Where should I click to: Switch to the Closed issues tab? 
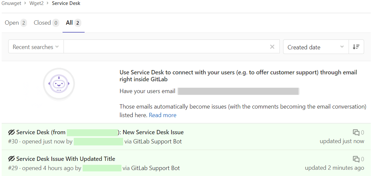46,23
